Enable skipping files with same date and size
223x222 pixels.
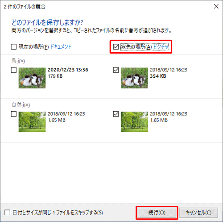coord(7,213)
